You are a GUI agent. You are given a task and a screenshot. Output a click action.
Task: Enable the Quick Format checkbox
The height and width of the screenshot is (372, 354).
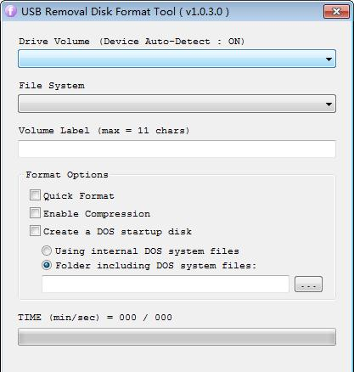click(35, 195)
